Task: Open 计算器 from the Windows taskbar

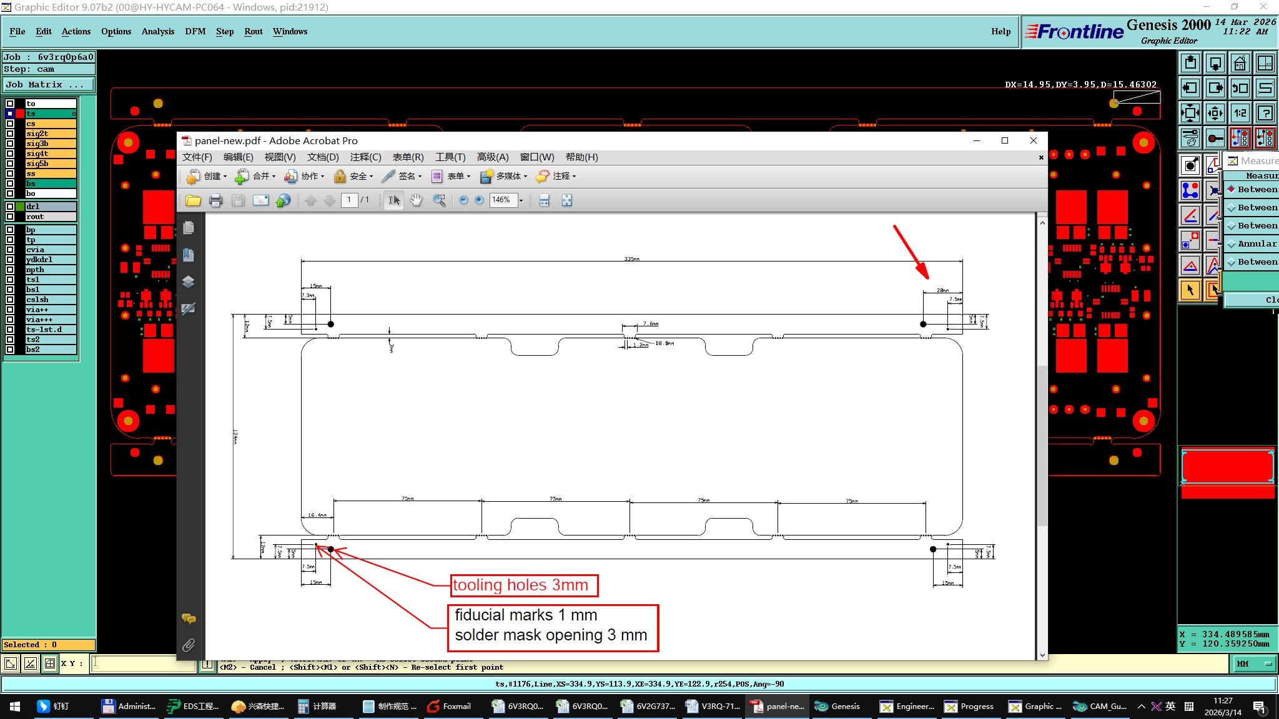Action: click(x=317, y=706)
